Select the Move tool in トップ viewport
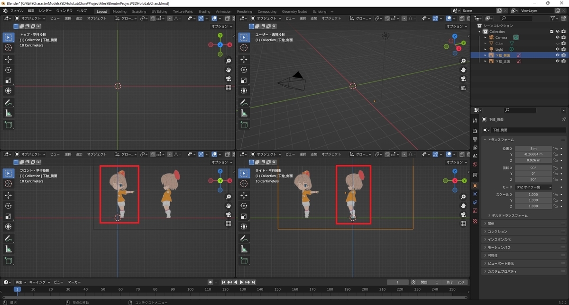 (8, 59)
